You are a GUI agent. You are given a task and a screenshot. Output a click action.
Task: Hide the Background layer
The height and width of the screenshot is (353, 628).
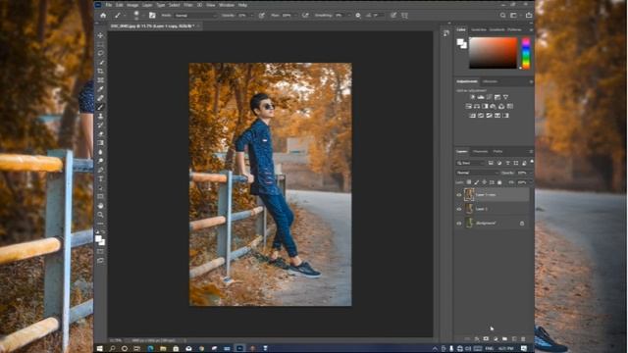[459, 224]
